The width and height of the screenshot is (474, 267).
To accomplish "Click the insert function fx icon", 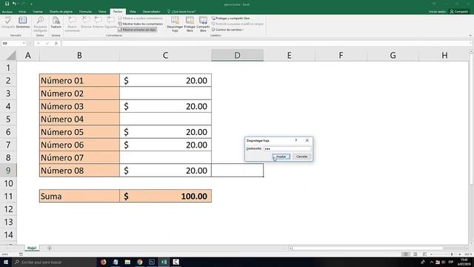I will pyautogui.click(x=56, y=43).
